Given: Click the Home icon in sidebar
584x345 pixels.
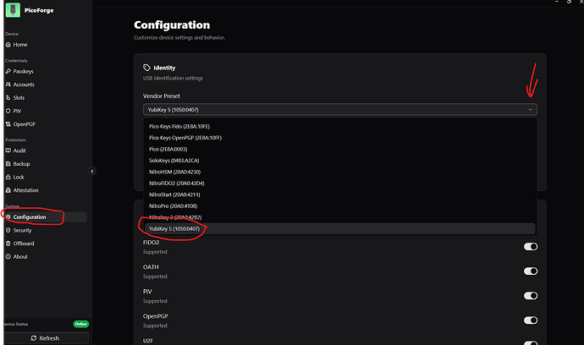Looking at the screenshot, I should tap(8, 45).
